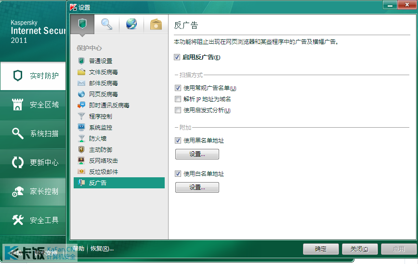Open the scan settings magnifier tab
This screenshot has width=418, height=264.
[106, 24]
